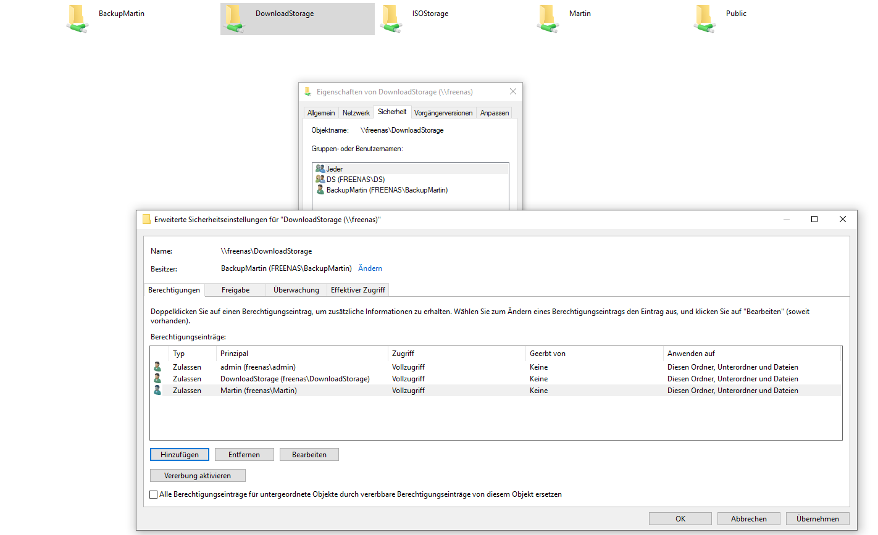878x535 pixels.
Task: Click the Martin network folder icon
Action: pyautogui.click(x=548, y=19)
